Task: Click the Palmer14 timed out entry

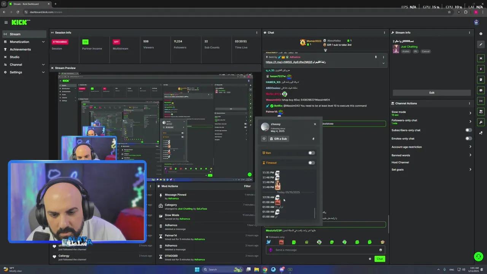Action: [207, 237]
